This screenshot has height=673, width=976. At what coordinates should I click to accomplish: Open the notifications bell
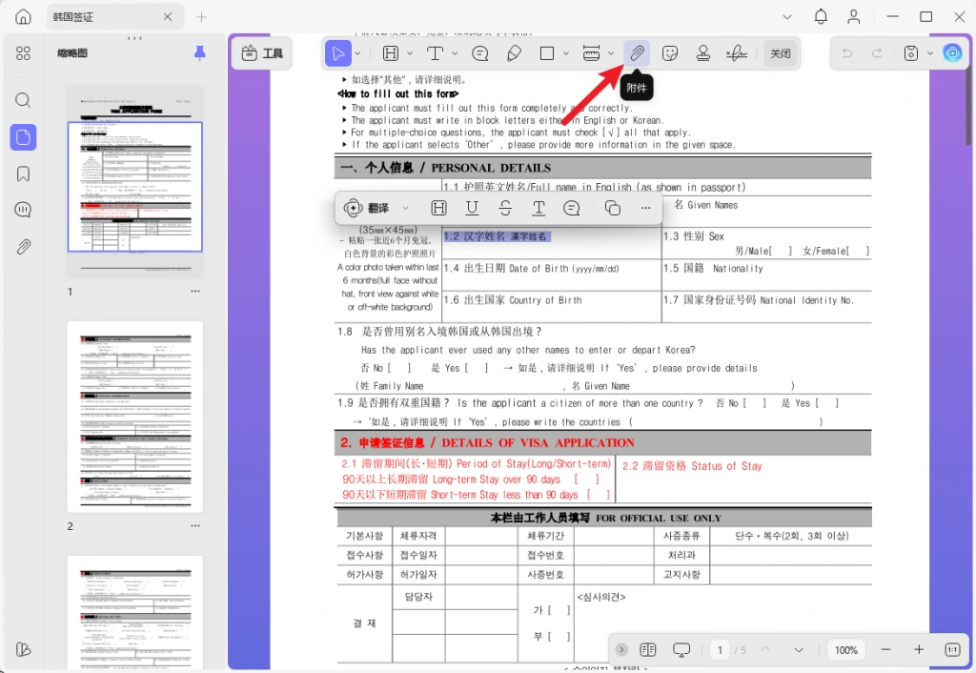click(821, 17)
